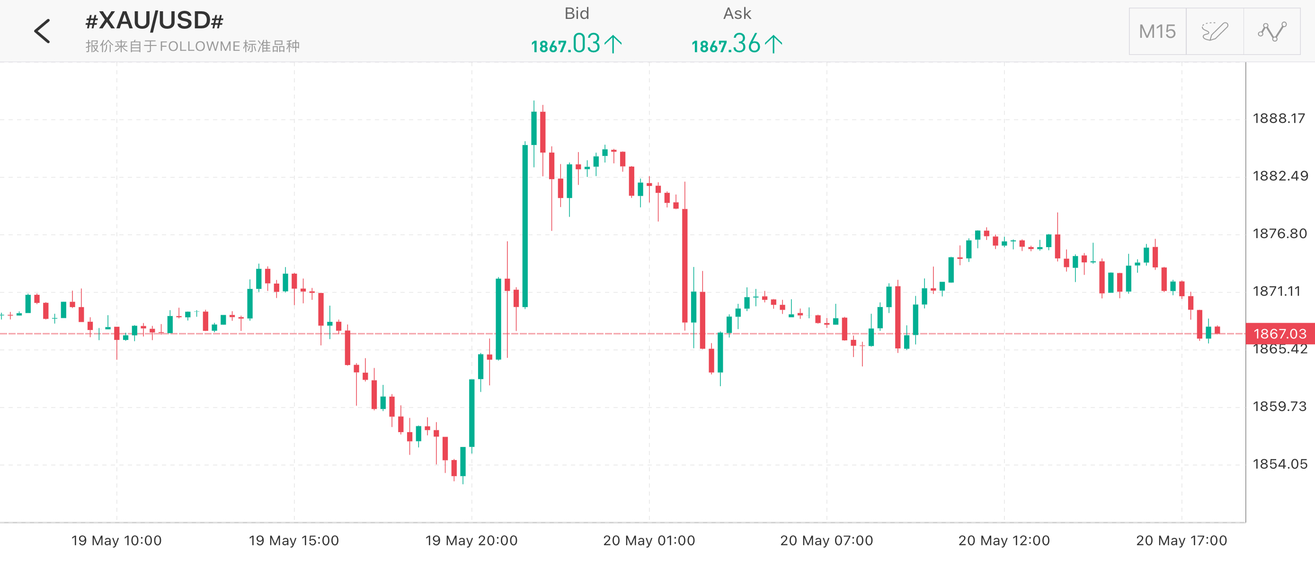This screenshot has width=1315, height=578.
Task: Click the 20 May 17:00 time label
Action: [x=1181, y=540]
